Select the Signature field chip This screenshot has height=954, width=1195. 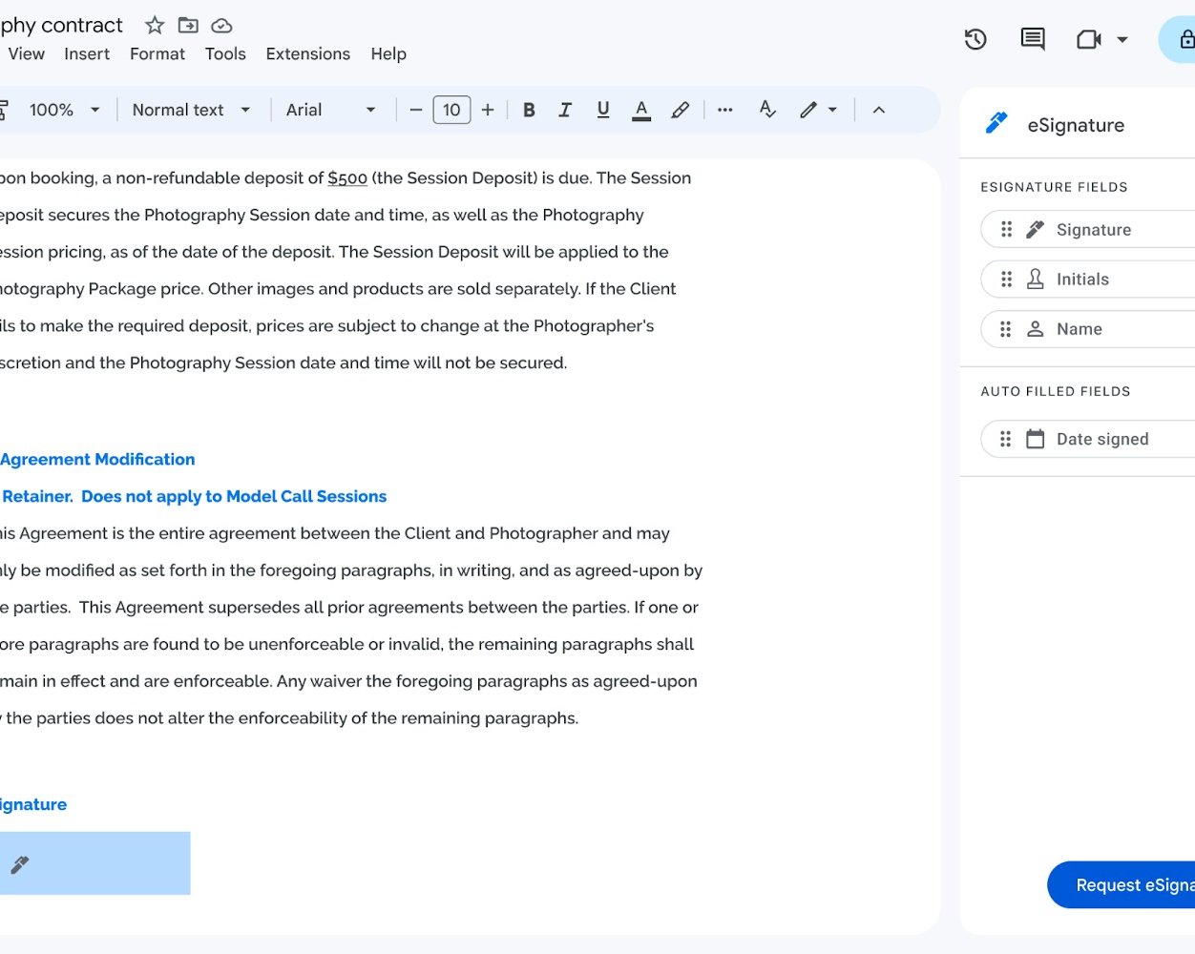[x=1088, y=230]
